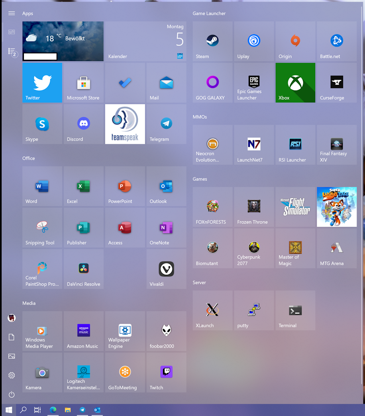This screenshot has width=365, height=416.
Task: Launch Publisher tile
Action: click(84, 228)
